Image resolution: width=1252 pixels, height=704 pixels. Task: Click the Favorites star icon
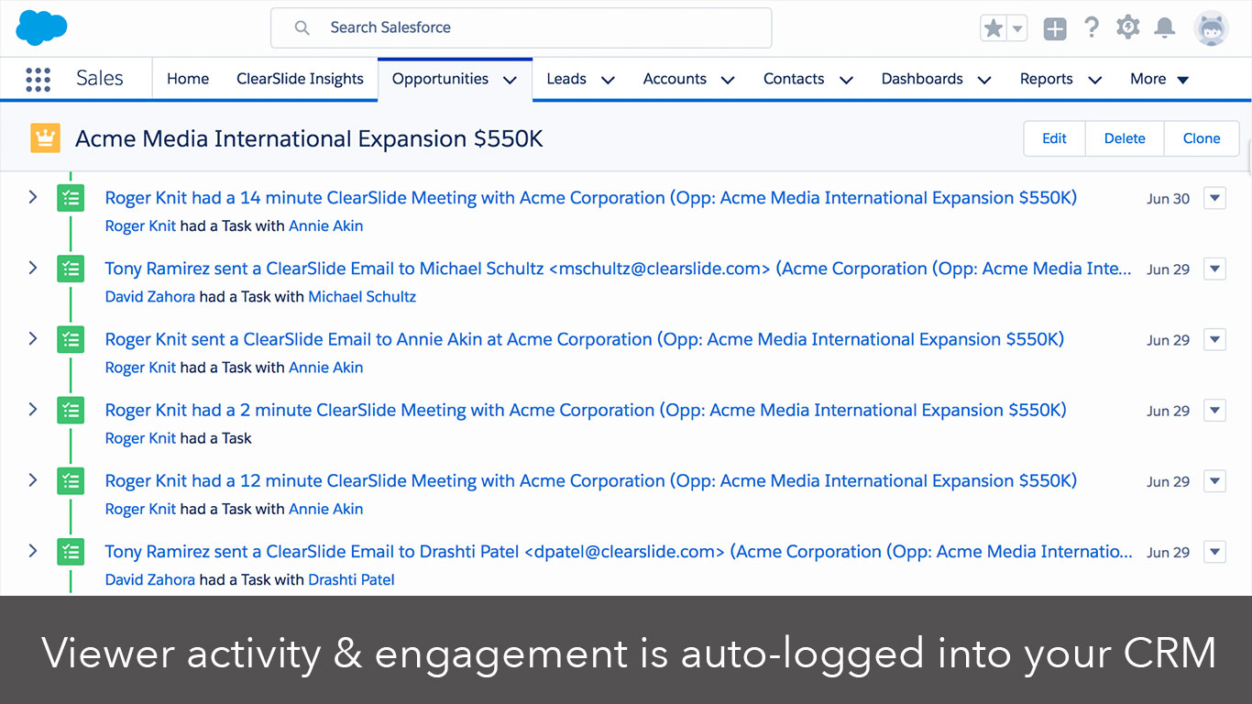pos(994,28)
